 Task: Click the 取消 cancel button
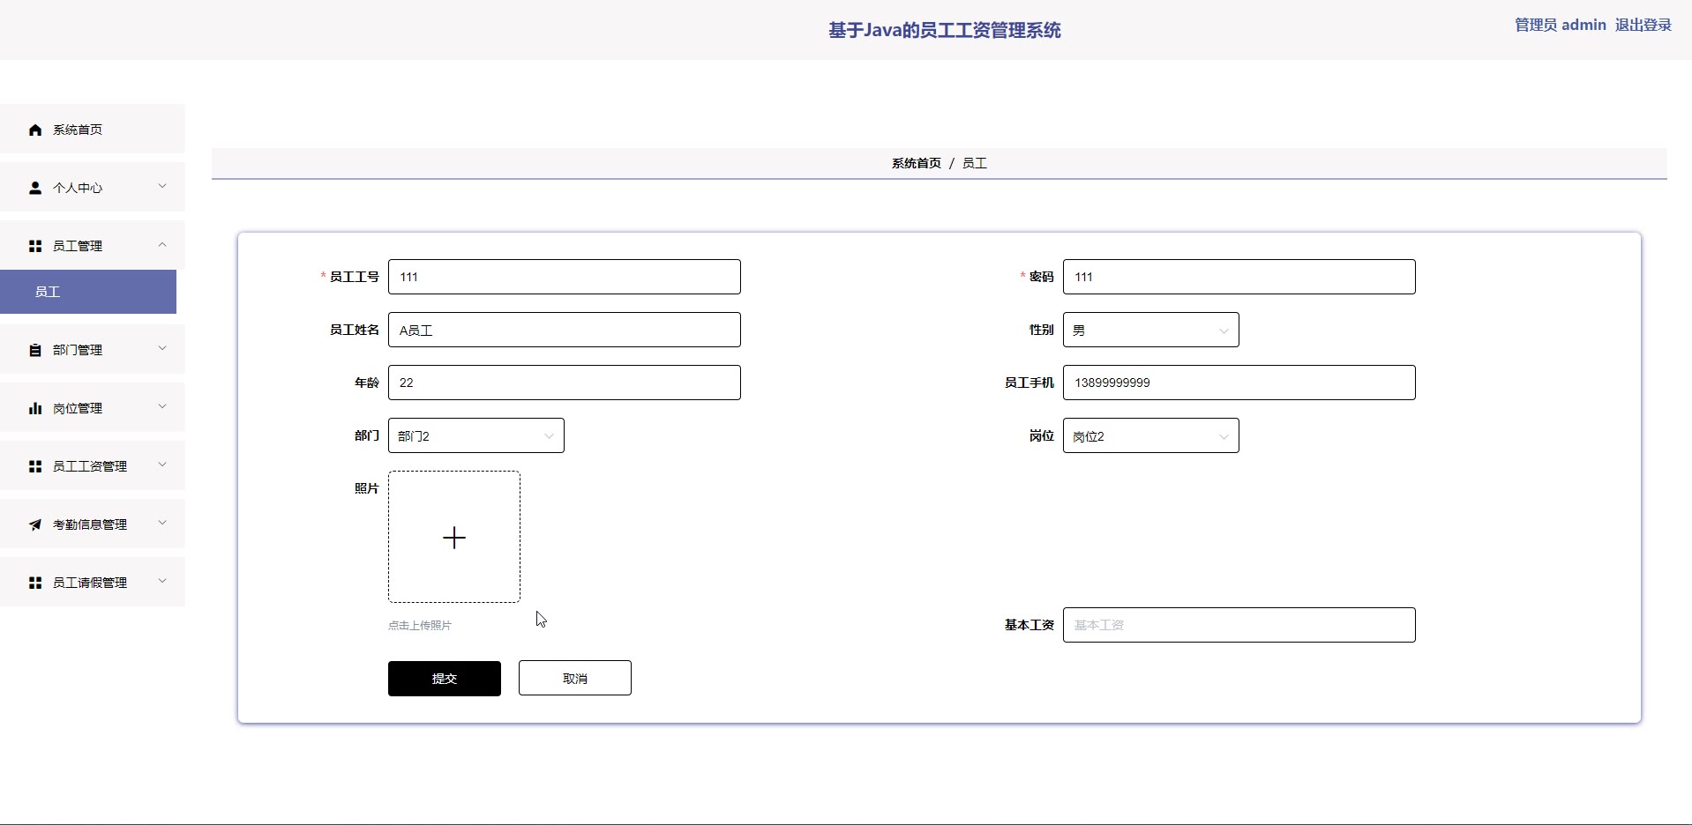coord(575,678)
